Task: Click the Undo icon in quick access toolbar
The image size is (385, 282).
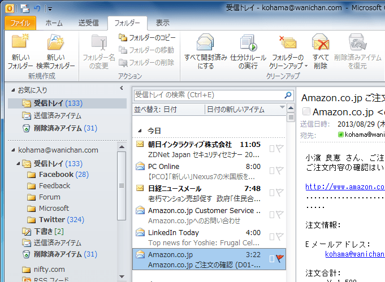Action: click(x=37, y=8)
